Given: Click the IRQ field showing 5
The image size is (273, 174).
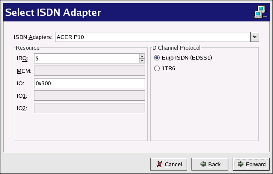Looking at the screenshot, I should [86, 58].
